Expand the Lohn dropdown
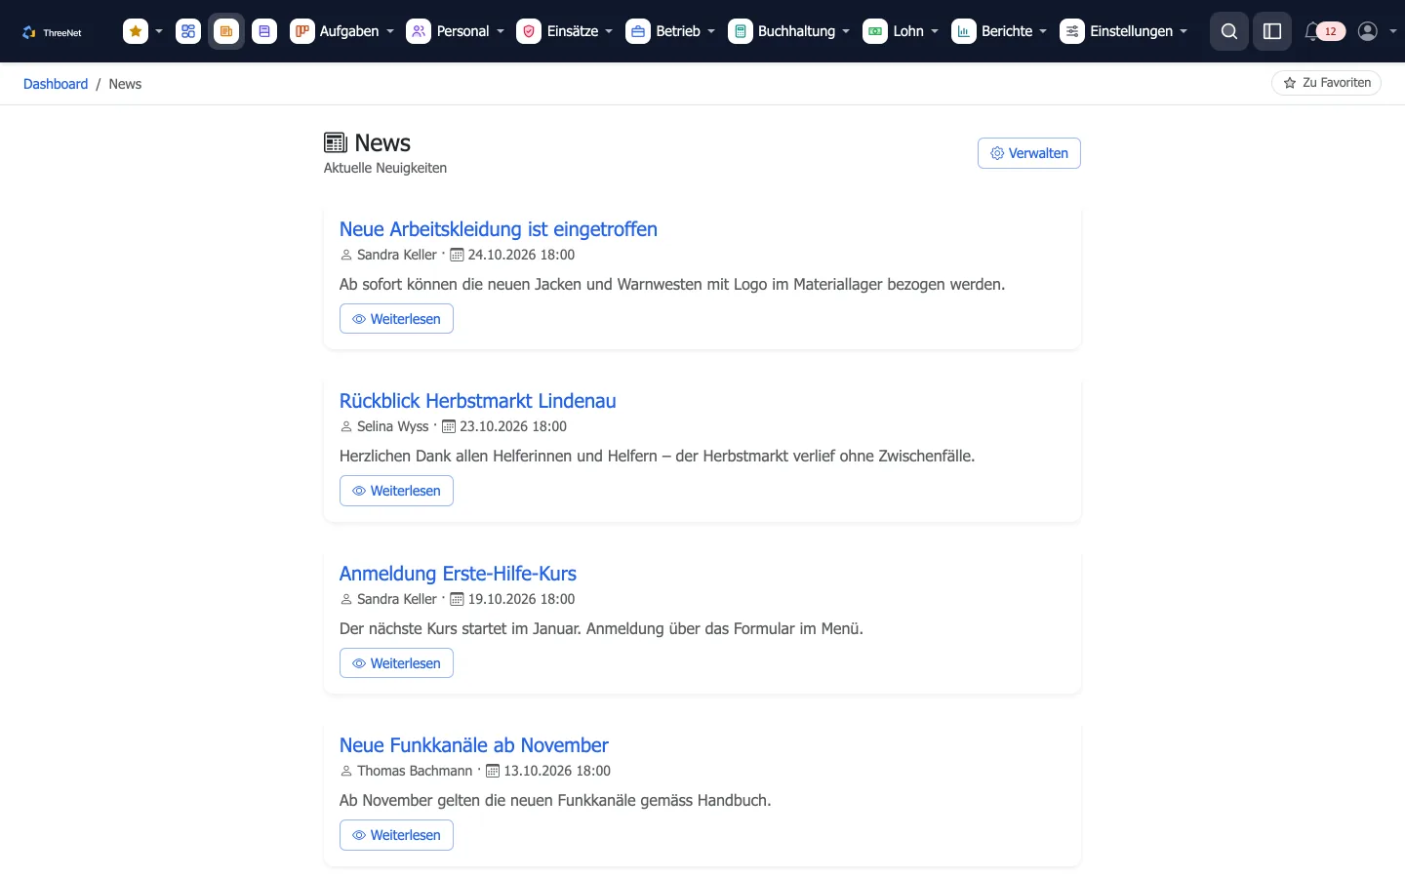1405x878 pixels. [934, 31]
